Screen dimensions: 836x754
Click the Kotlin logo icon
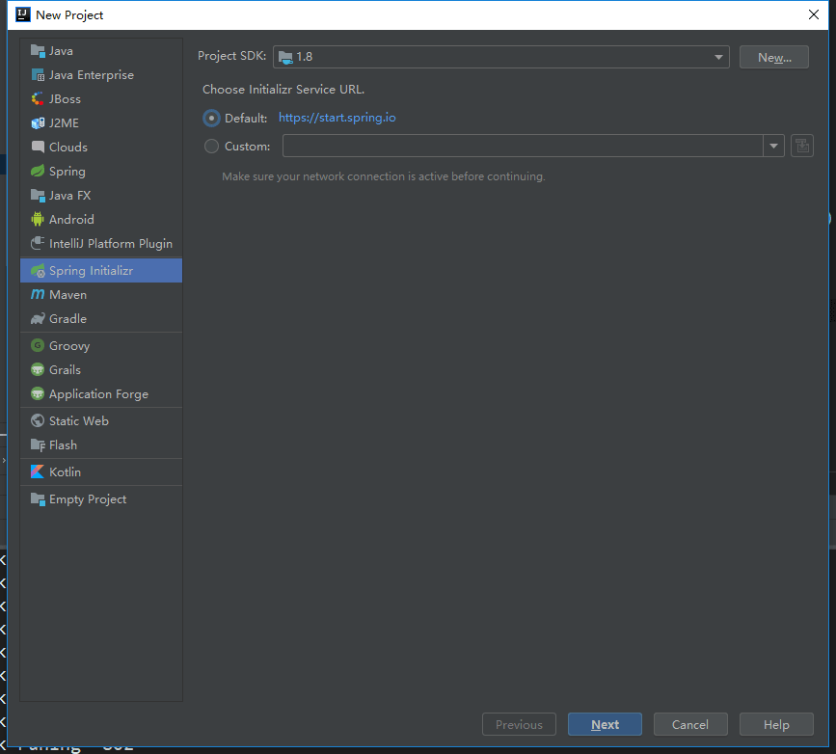[38, 471]
